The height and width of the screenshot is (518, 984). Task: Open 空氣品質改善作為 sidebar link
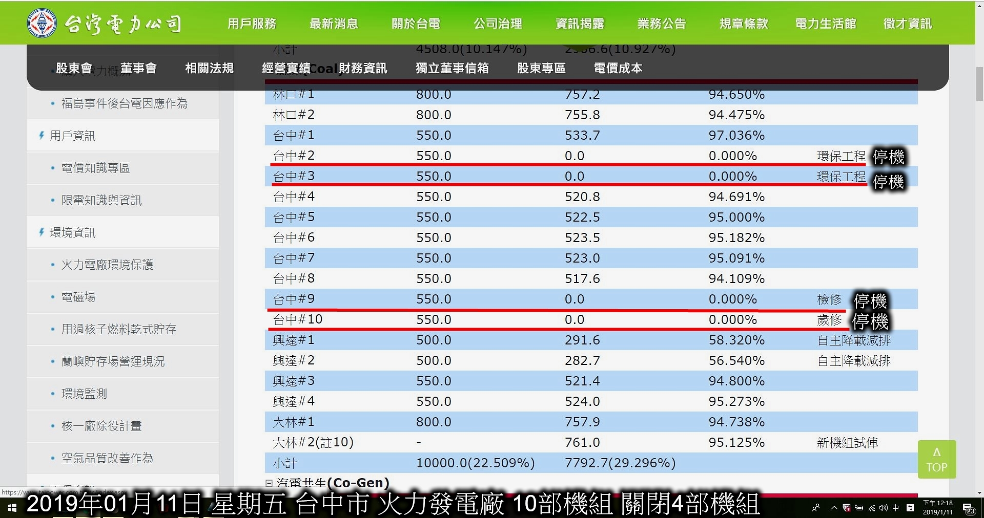107,458
